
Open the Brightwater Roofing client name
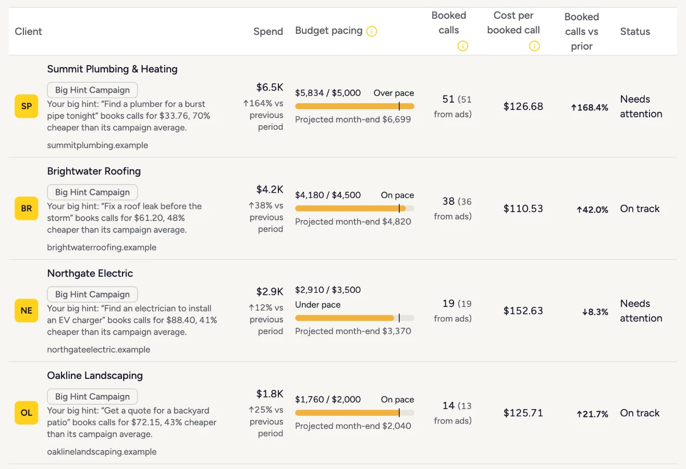click(94, 171)
